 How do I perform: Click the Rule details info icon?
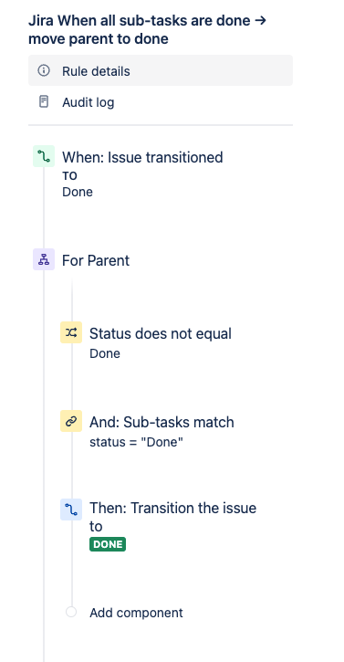pos(44,70)
